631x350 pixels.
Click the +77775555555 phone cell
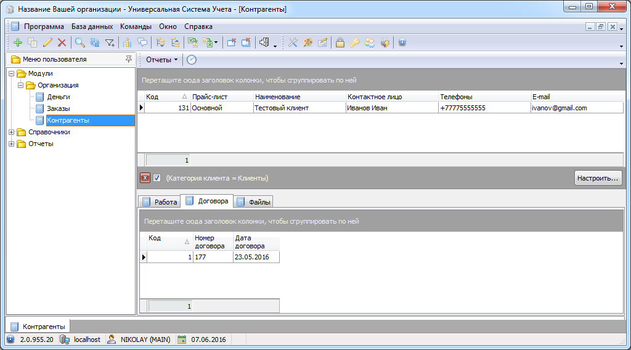tap(484, 108)
